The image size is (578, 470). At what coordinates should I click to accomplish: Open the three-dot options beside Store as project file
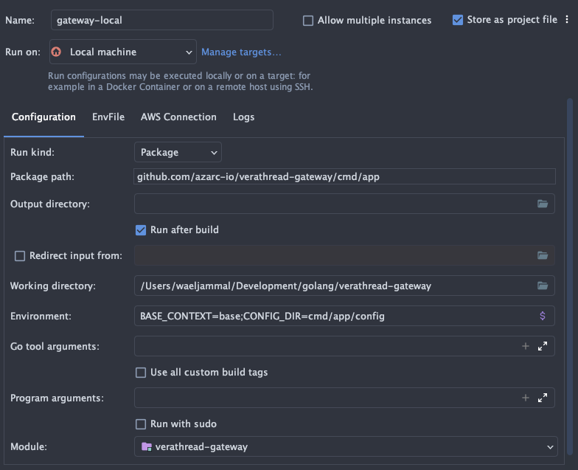(x=567, y=19)
